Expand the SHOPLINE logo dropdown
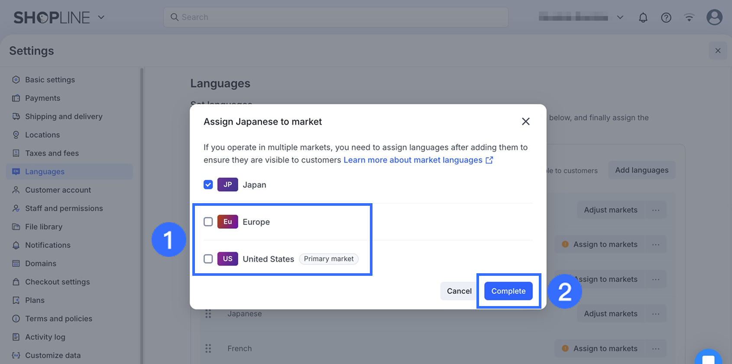 tap(101, 17)
